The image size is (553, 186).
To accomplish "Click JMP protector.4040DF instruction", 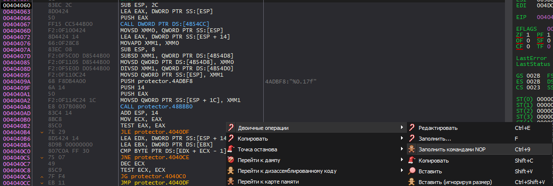I will pos(154,183).
